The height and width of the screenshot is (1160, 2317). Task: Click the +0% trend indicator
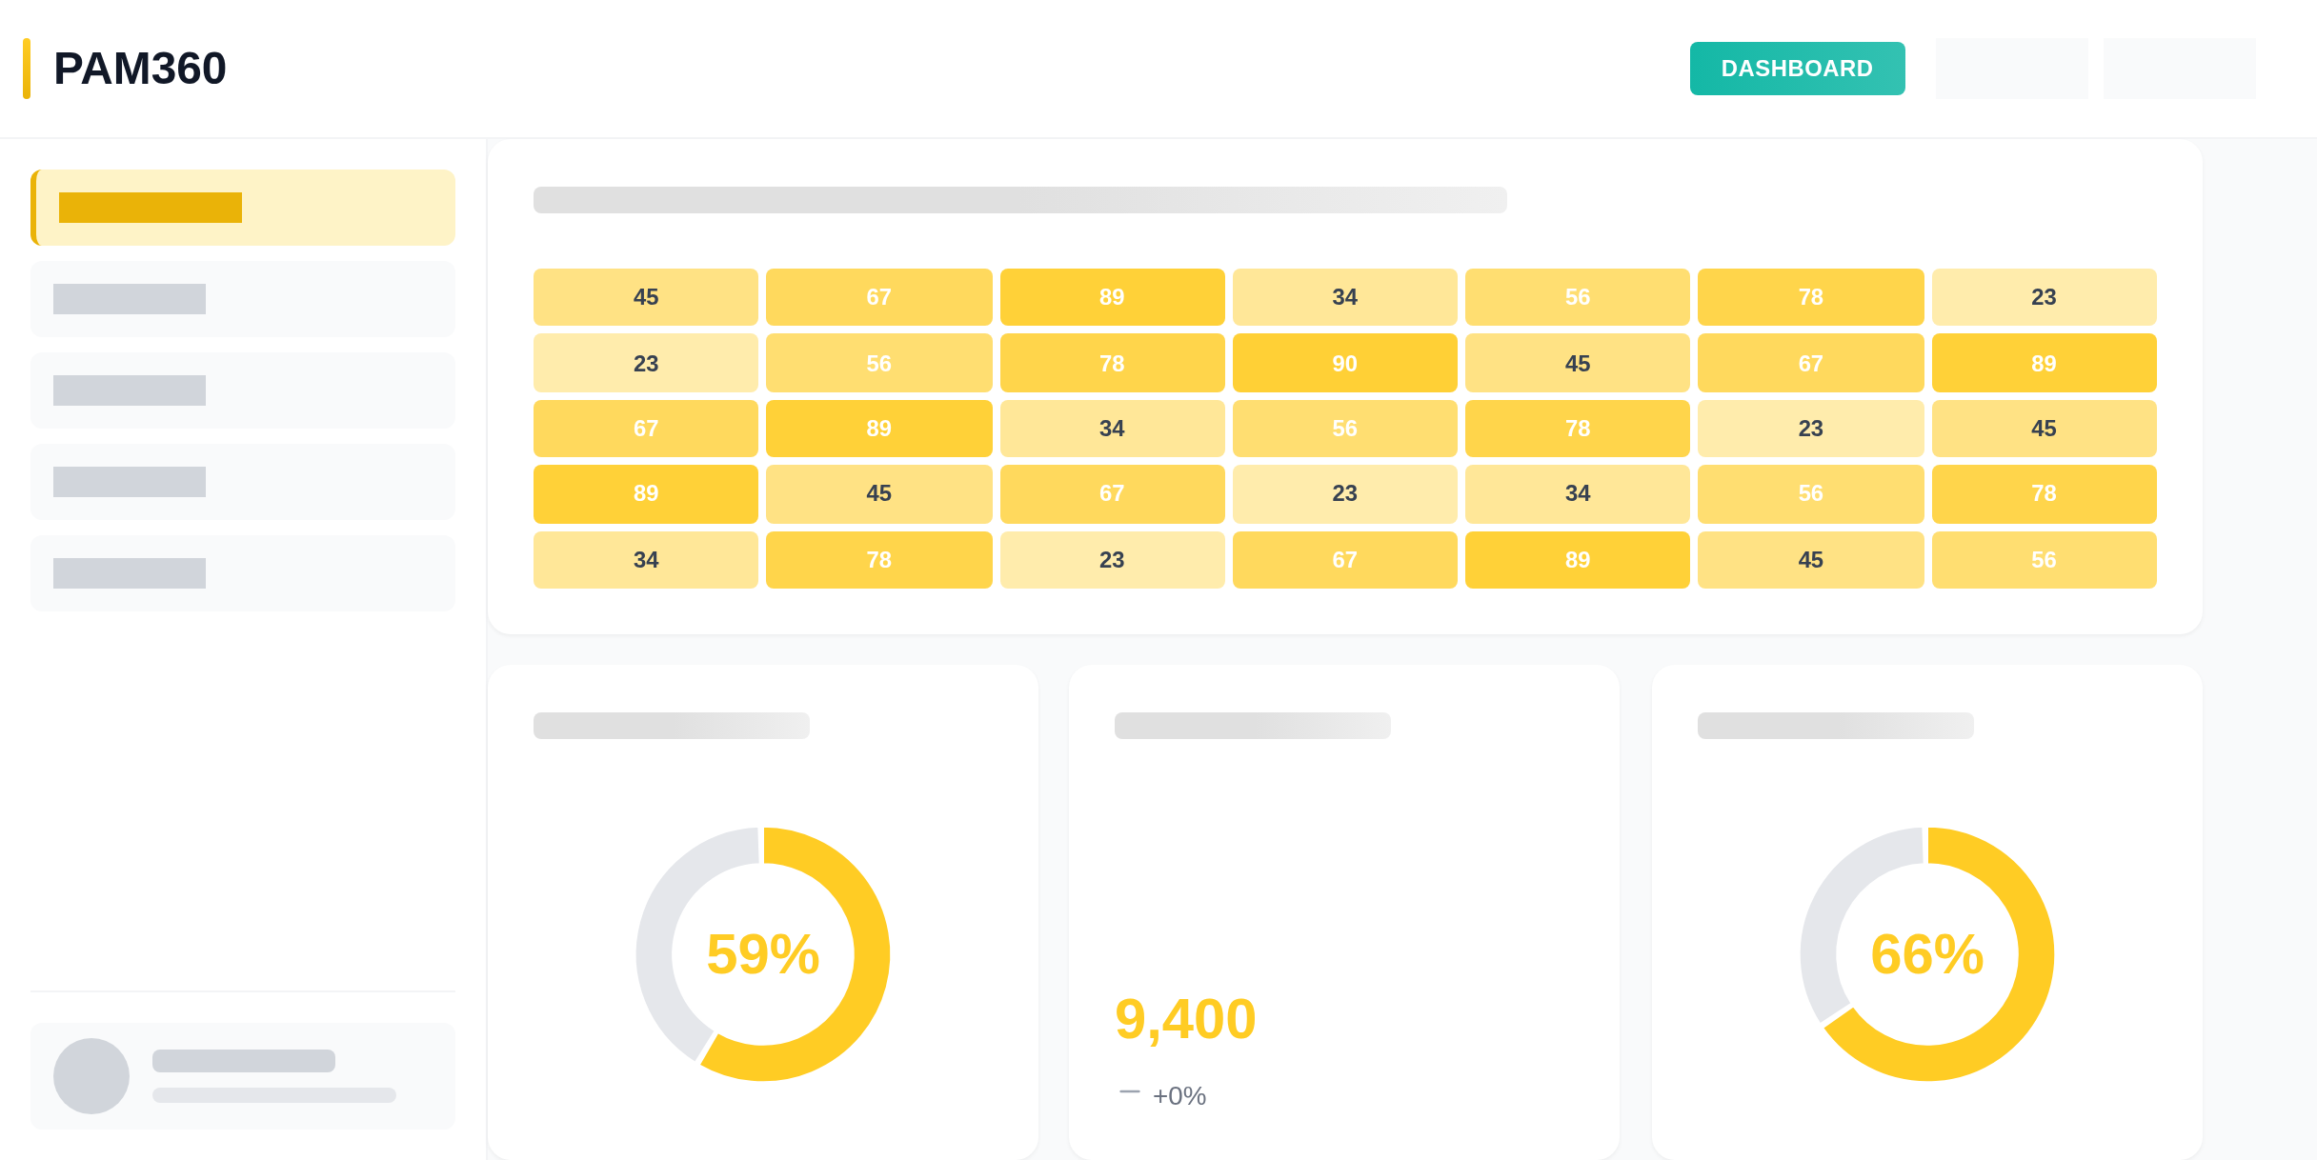click(x=1179, y=1095)
